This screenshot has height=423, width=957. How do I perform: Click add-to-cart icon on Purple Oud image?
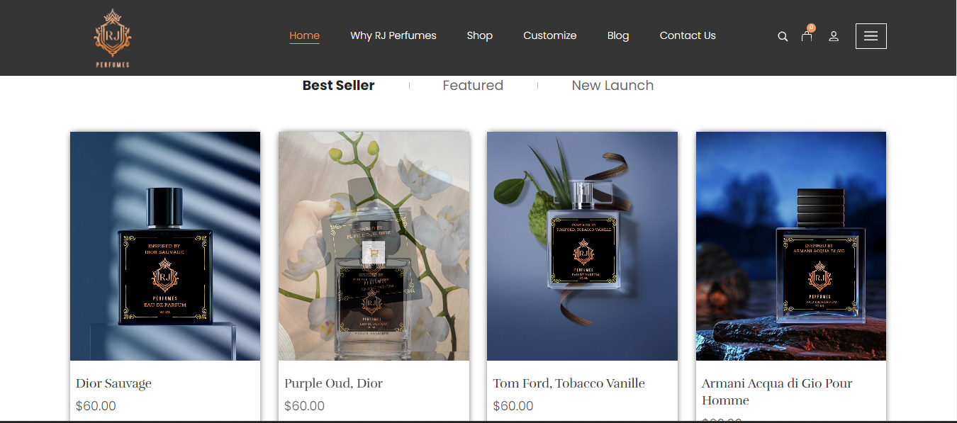click(374, 250)
